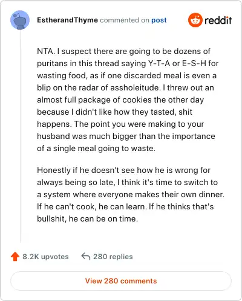Click the "commented on" gray text

125,20
